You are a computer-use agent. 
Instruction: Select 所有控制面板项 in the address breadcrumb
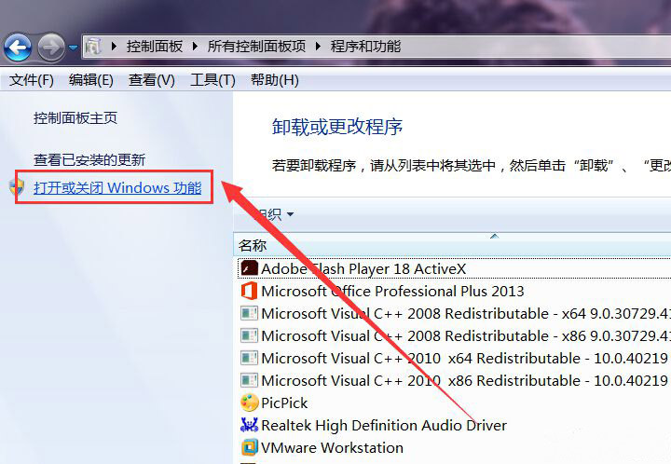click(257, 47)
